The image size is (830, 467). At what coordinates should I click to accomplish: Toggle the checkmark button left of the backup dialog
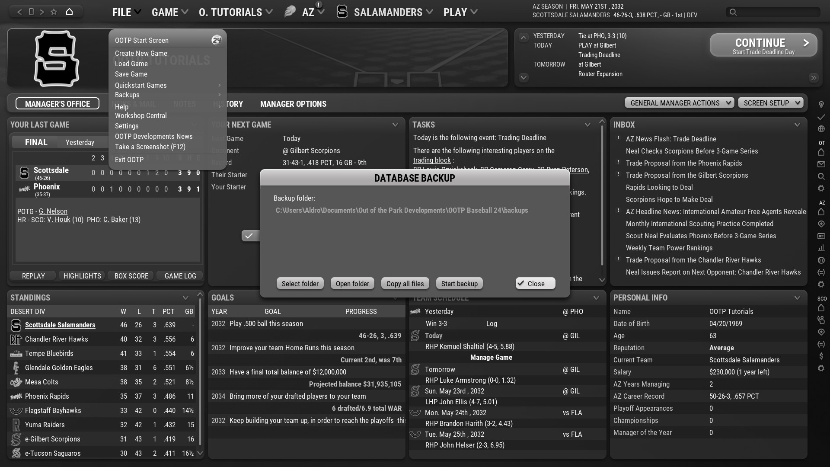pyautogui.click(x=250, y=236)
